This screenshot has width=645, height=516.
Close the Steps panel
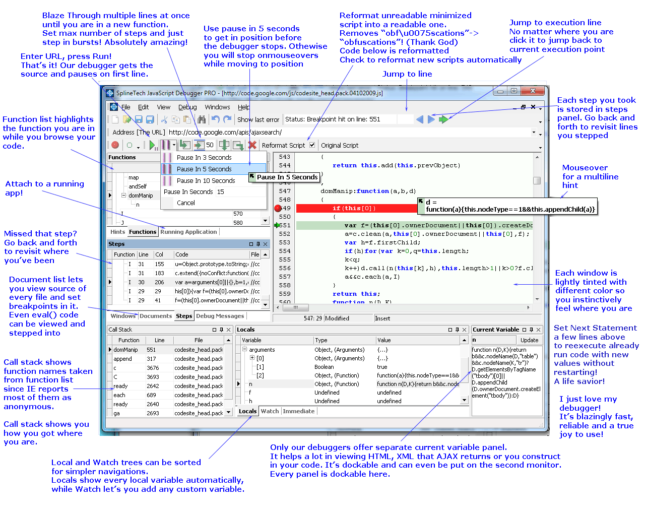[265, 244]
